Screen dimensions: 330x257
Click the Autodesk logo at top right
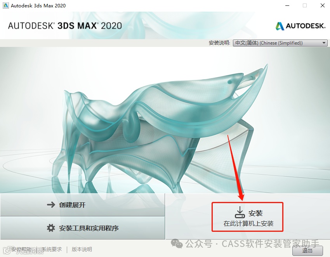(x=300, y=26)
